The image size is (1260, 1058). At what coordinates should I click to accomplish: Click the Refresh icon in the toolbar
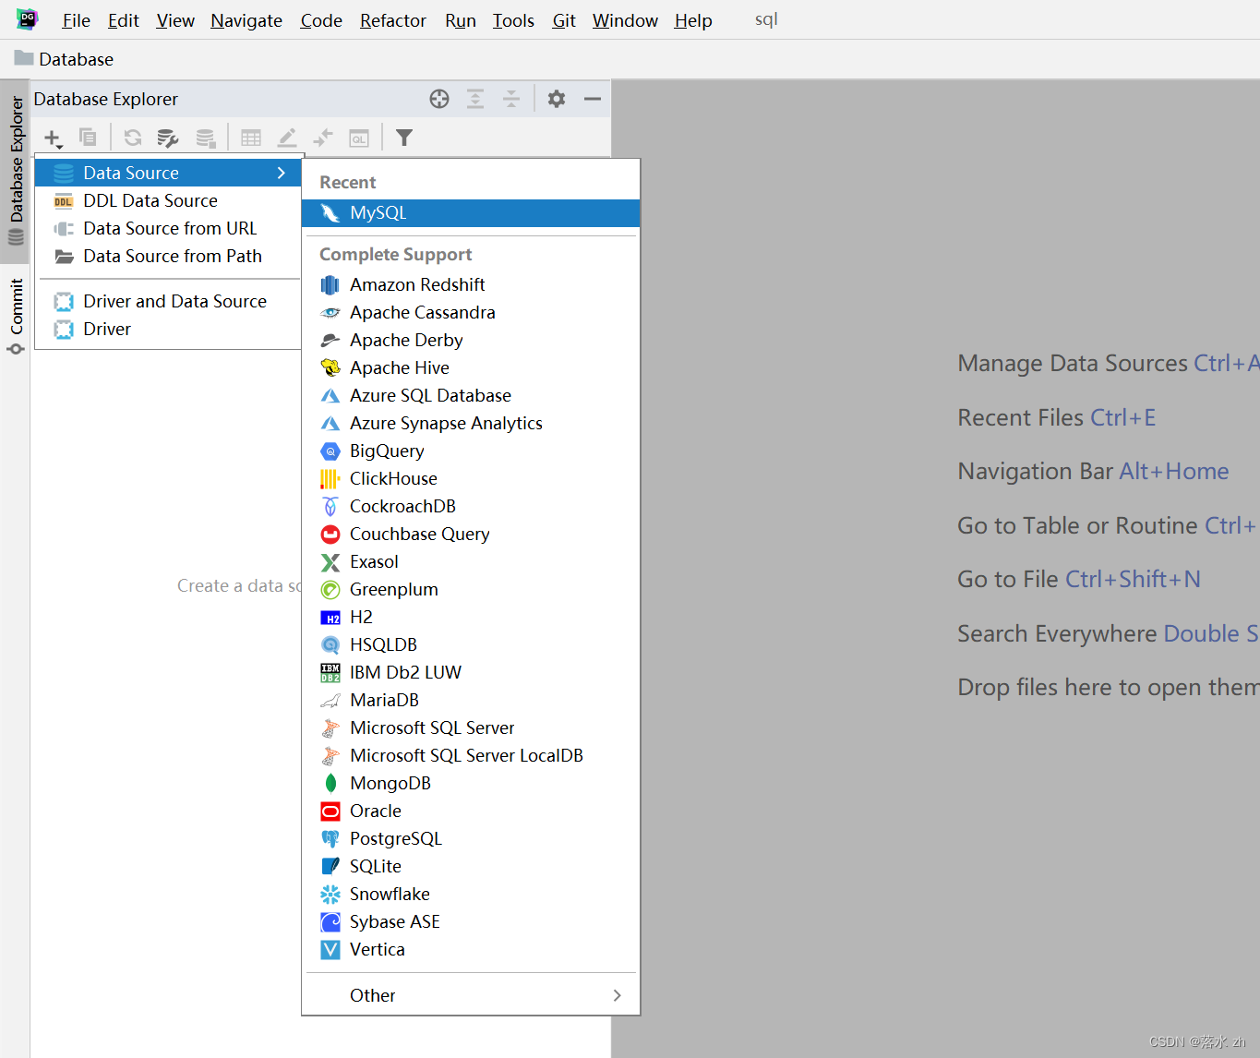coord(132,137)
